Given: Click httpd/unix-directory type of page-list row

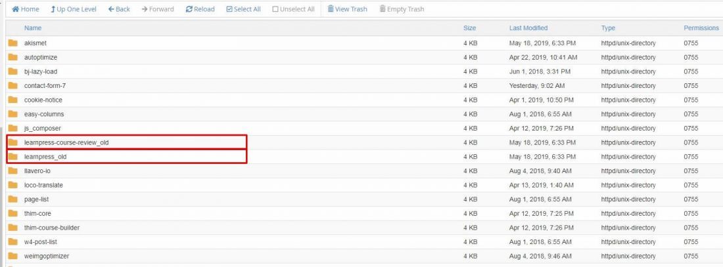Looking at the screenshot, I should 628,199.
